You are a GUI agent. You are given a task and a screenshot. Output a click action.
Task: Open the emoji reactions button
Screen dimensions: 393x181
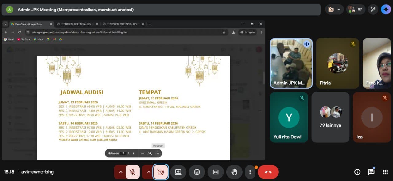(197, 172)
